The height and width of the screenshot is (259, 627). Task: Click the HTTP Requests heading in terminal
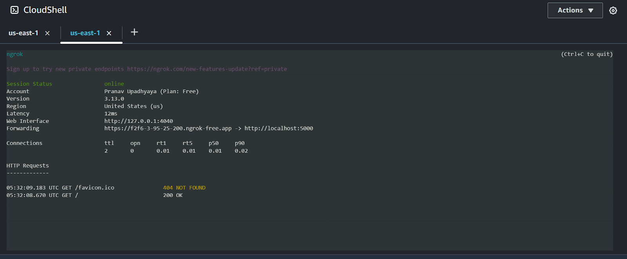(x=28, y=166)
